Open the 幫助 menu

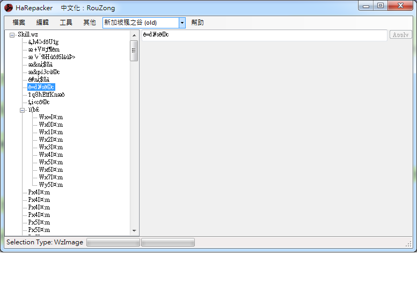click(197, 23)
